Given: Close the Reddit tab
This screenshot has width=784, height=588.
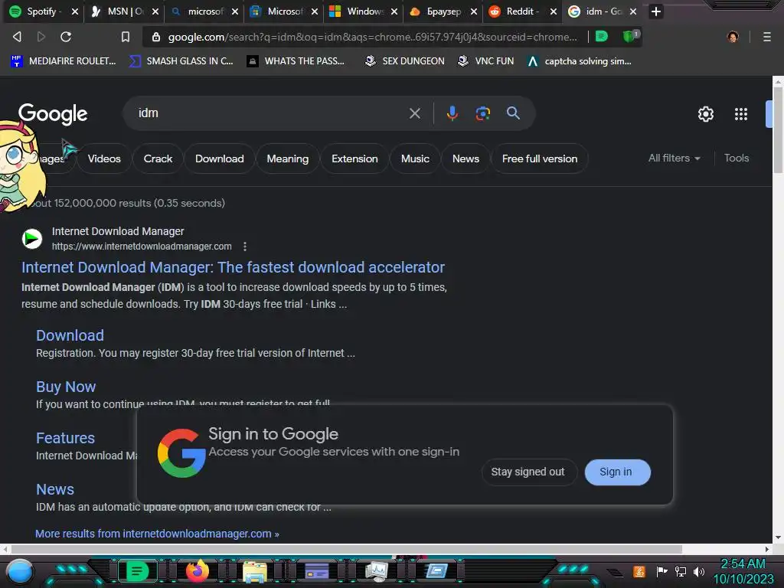Looking at the screenshot, I should [553, 11].
